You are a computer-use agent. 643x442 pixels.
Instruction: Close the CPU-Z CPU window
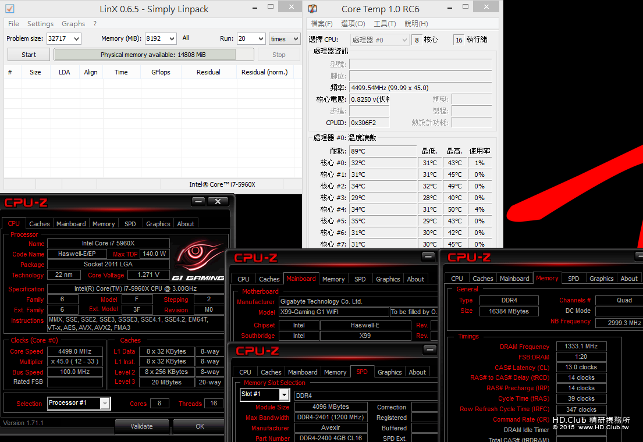[x=218, y=201]
